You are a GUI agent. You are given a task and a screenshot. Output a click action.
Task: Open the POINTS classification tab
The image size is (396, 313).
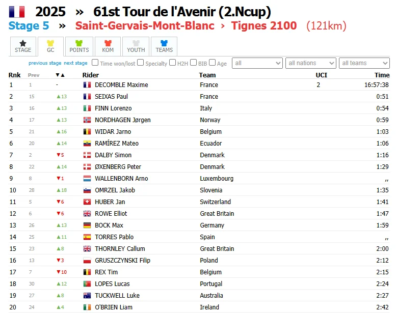click(x=79, y=46)
